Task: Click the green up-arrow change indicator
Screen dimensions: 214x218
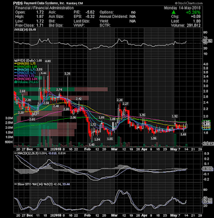Action: [x=174, y=13]
